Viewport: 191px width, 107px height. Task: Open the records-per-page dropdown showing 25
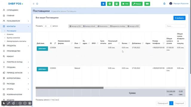[48, 26]
